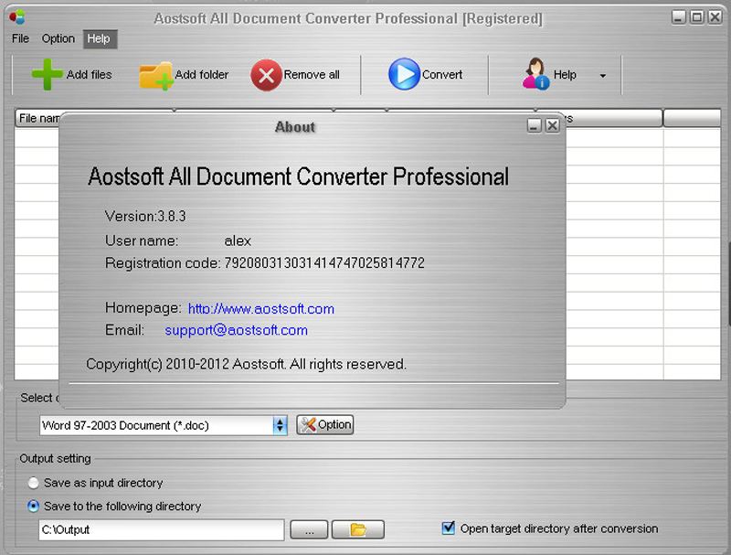The width and height of the screenshot is (731, 555).
Task: Open the Help menu
Action: pyautogui.click(x=99, y=38)
